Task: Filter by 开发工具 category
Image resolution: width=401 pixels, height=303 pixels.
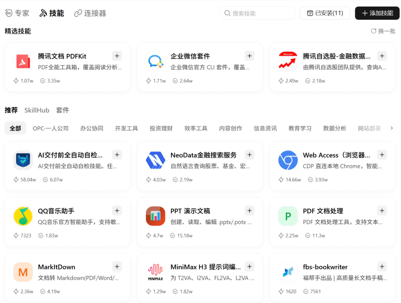Action: click(x=126, y=128)
